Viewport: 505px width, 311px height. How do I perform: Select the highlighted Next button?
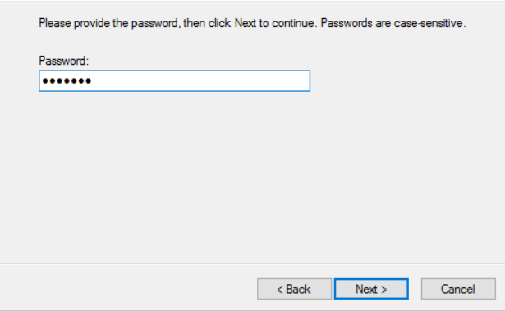(371, 289)
